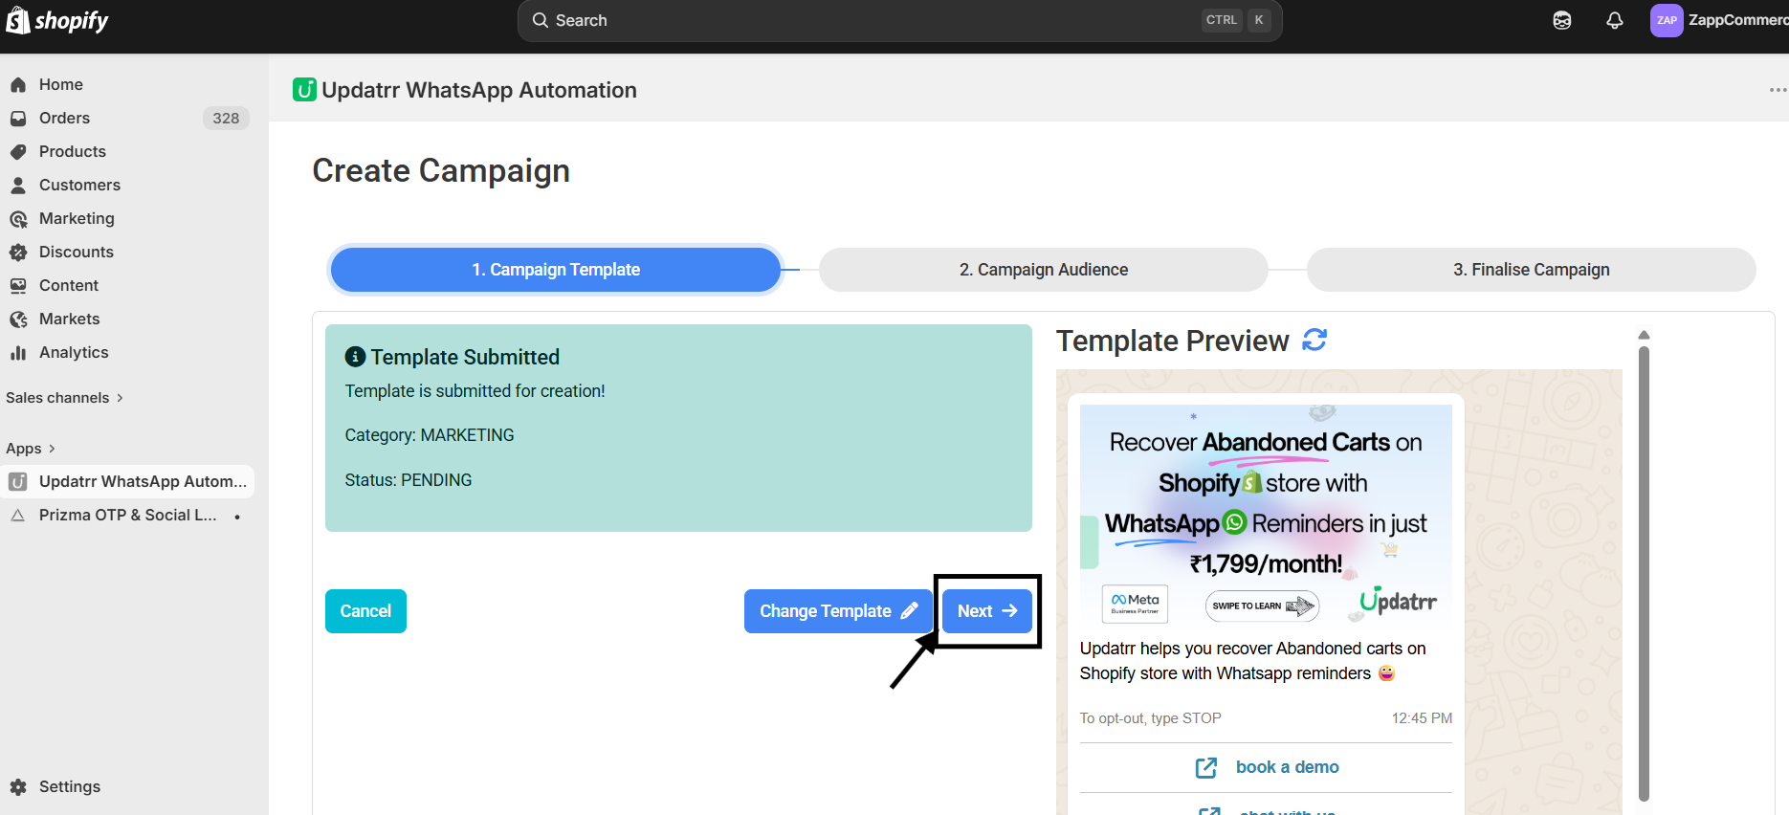Click the Shopify logo
Image resolution: width=1789 pixels, height=815 pixels.
pos(57,20)
